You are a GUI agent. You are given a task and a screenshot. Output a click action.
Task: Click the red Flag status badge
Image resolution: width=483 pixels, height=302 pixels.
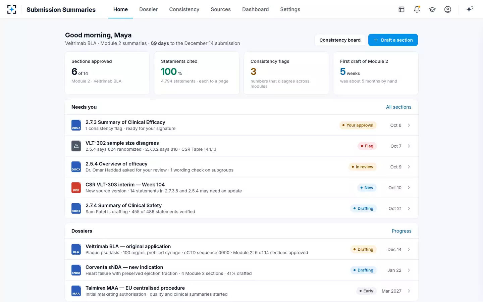coord(367,146)
